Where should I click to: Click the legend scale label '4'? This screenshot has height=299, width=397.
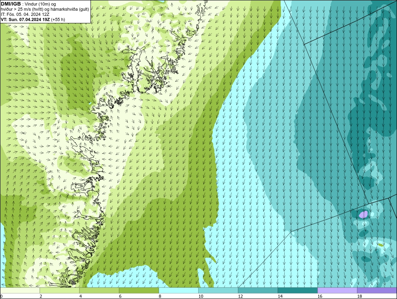[x=81, y=296]
